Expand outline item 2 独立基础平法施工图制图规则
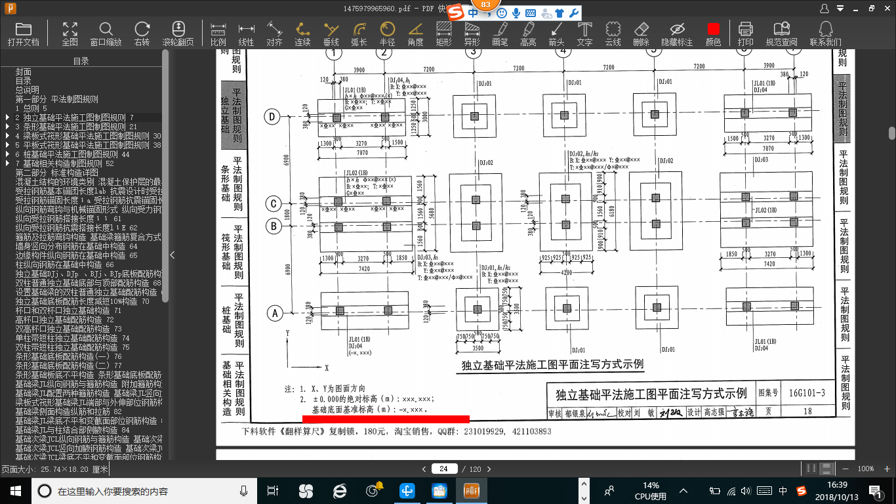 coord(7,117)
